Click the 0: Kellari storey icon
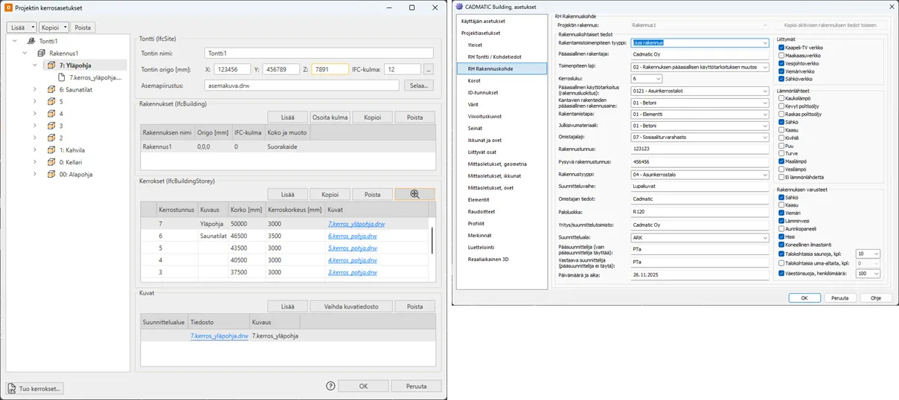This screenshot has width=899, height=400. (51, 161)
